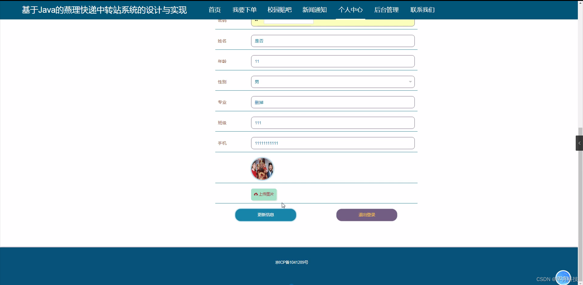Screen dimensions: 583x285
Task: Switch to 校园贴吧 page
Action: [279, 10]
